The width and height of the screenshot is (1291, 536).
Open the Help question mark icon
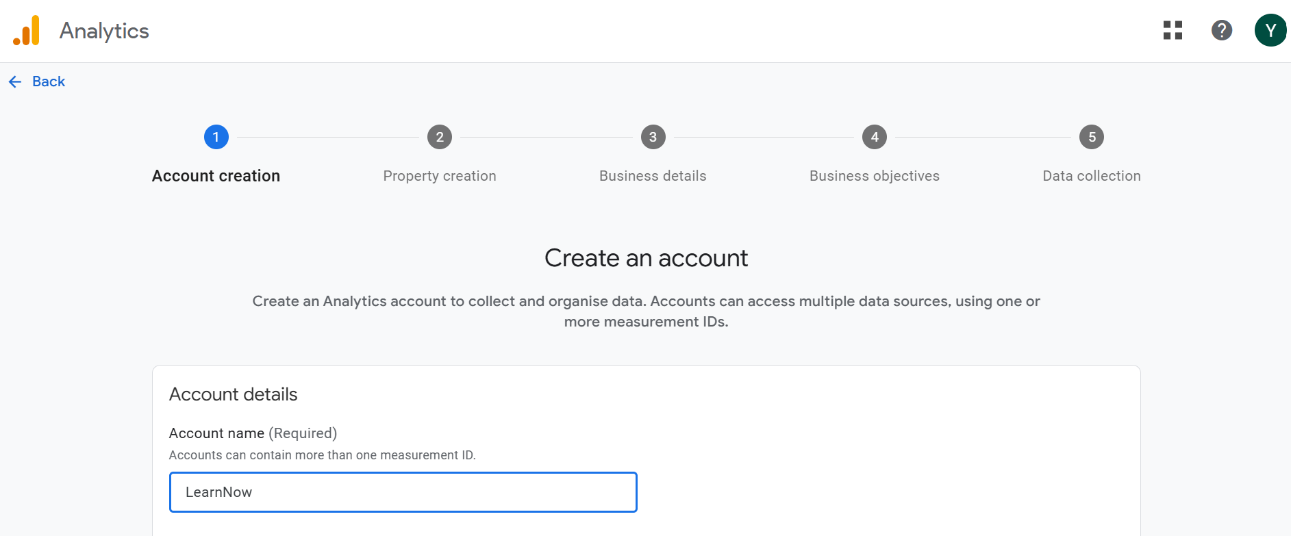pos(1221,30)
